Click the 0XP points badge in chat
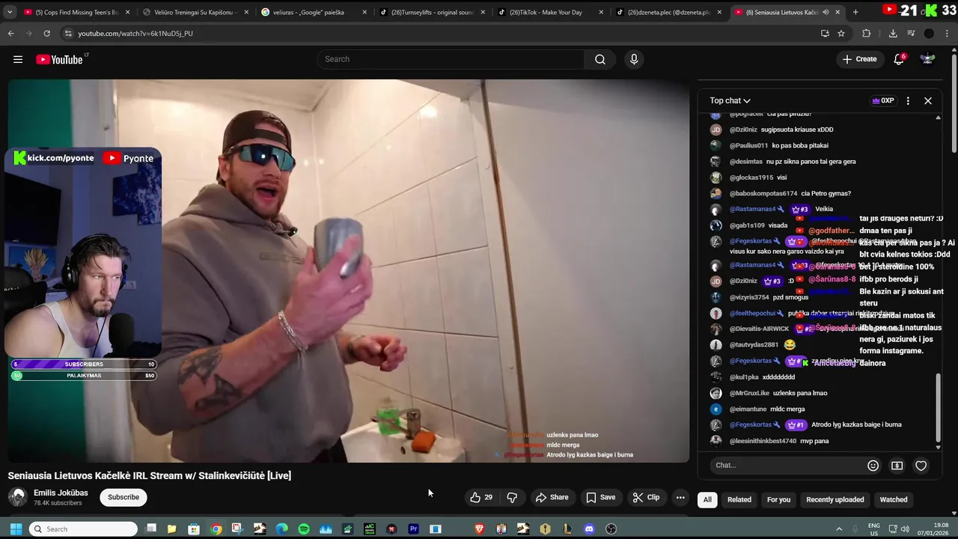Screen dimensions: 958x539 pyautogui.click(x=883, y=100)
